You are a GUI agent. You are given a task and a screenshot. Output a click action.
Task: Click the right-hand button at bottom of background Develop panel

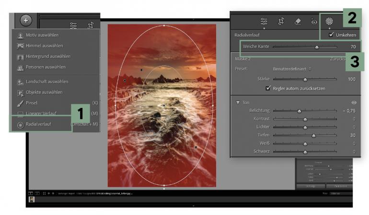click(340, 186)
